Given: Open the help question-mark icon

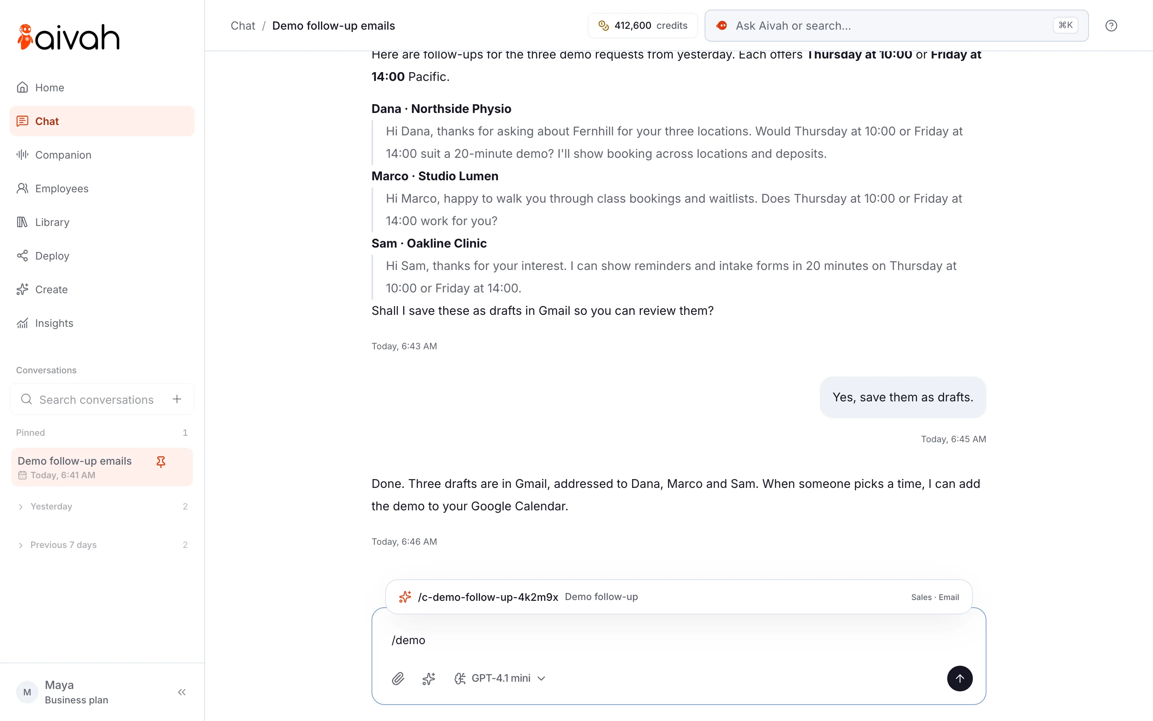Looking at the screenshot, I should point(1111,26).
